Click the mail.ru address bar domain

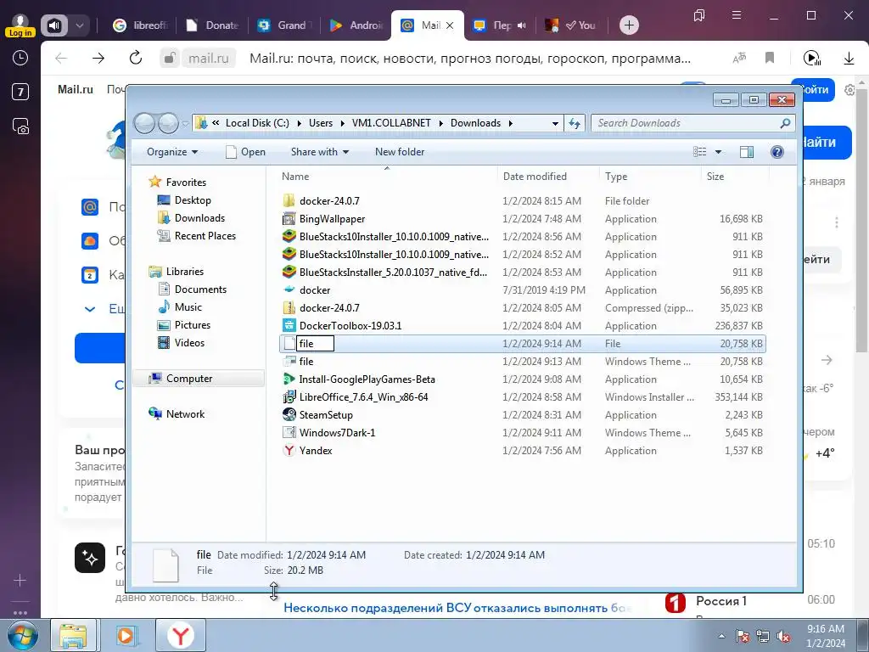coord(209,59)
